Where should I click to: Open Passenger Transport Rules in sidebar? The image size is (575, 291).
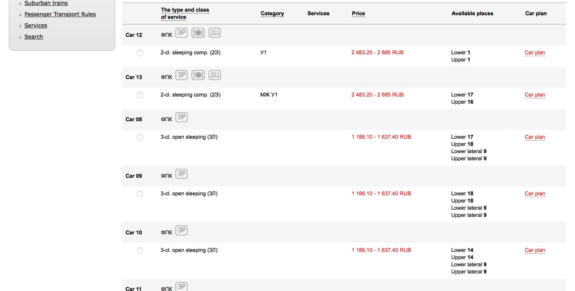pyautogui.click(x=60, y=14)
